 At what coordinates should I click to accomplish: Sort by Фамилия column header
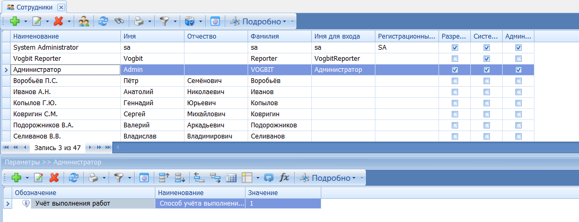pos(279,36)
